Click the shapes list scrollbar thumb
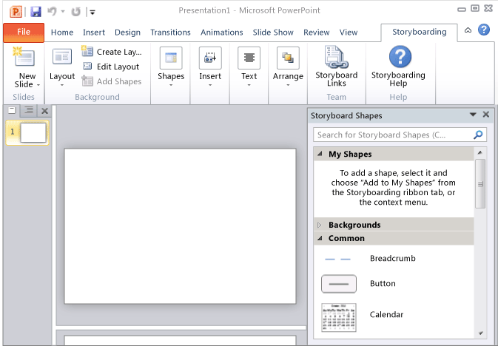Screen dimensions: 498x346 480,184
